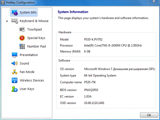
Task: Click the red Special Keys icon
Action: coord(22,38)
